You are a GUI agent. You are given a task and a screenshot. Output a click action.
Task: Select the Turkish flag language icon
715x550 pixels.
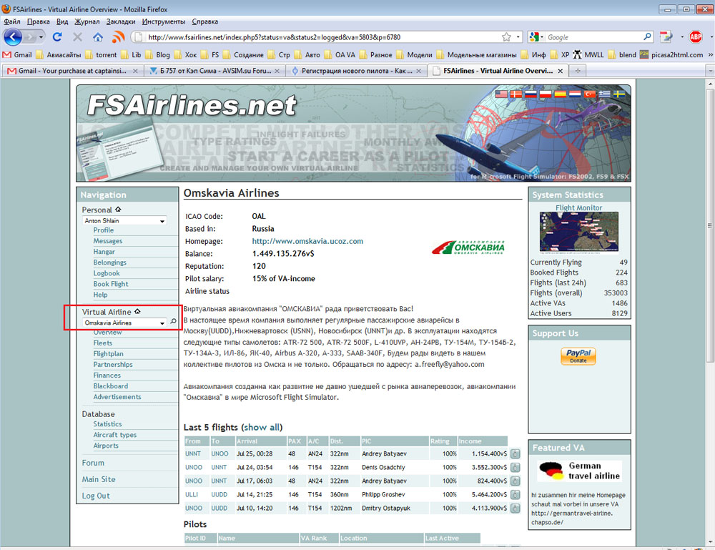[x=590, y=94]
